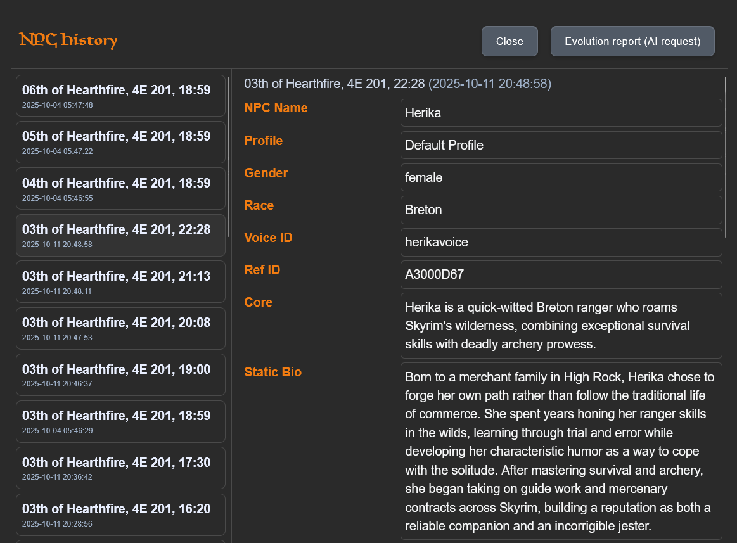Click inside the Core description text box
Screen dimensions: 737x543
coord(561,326)
